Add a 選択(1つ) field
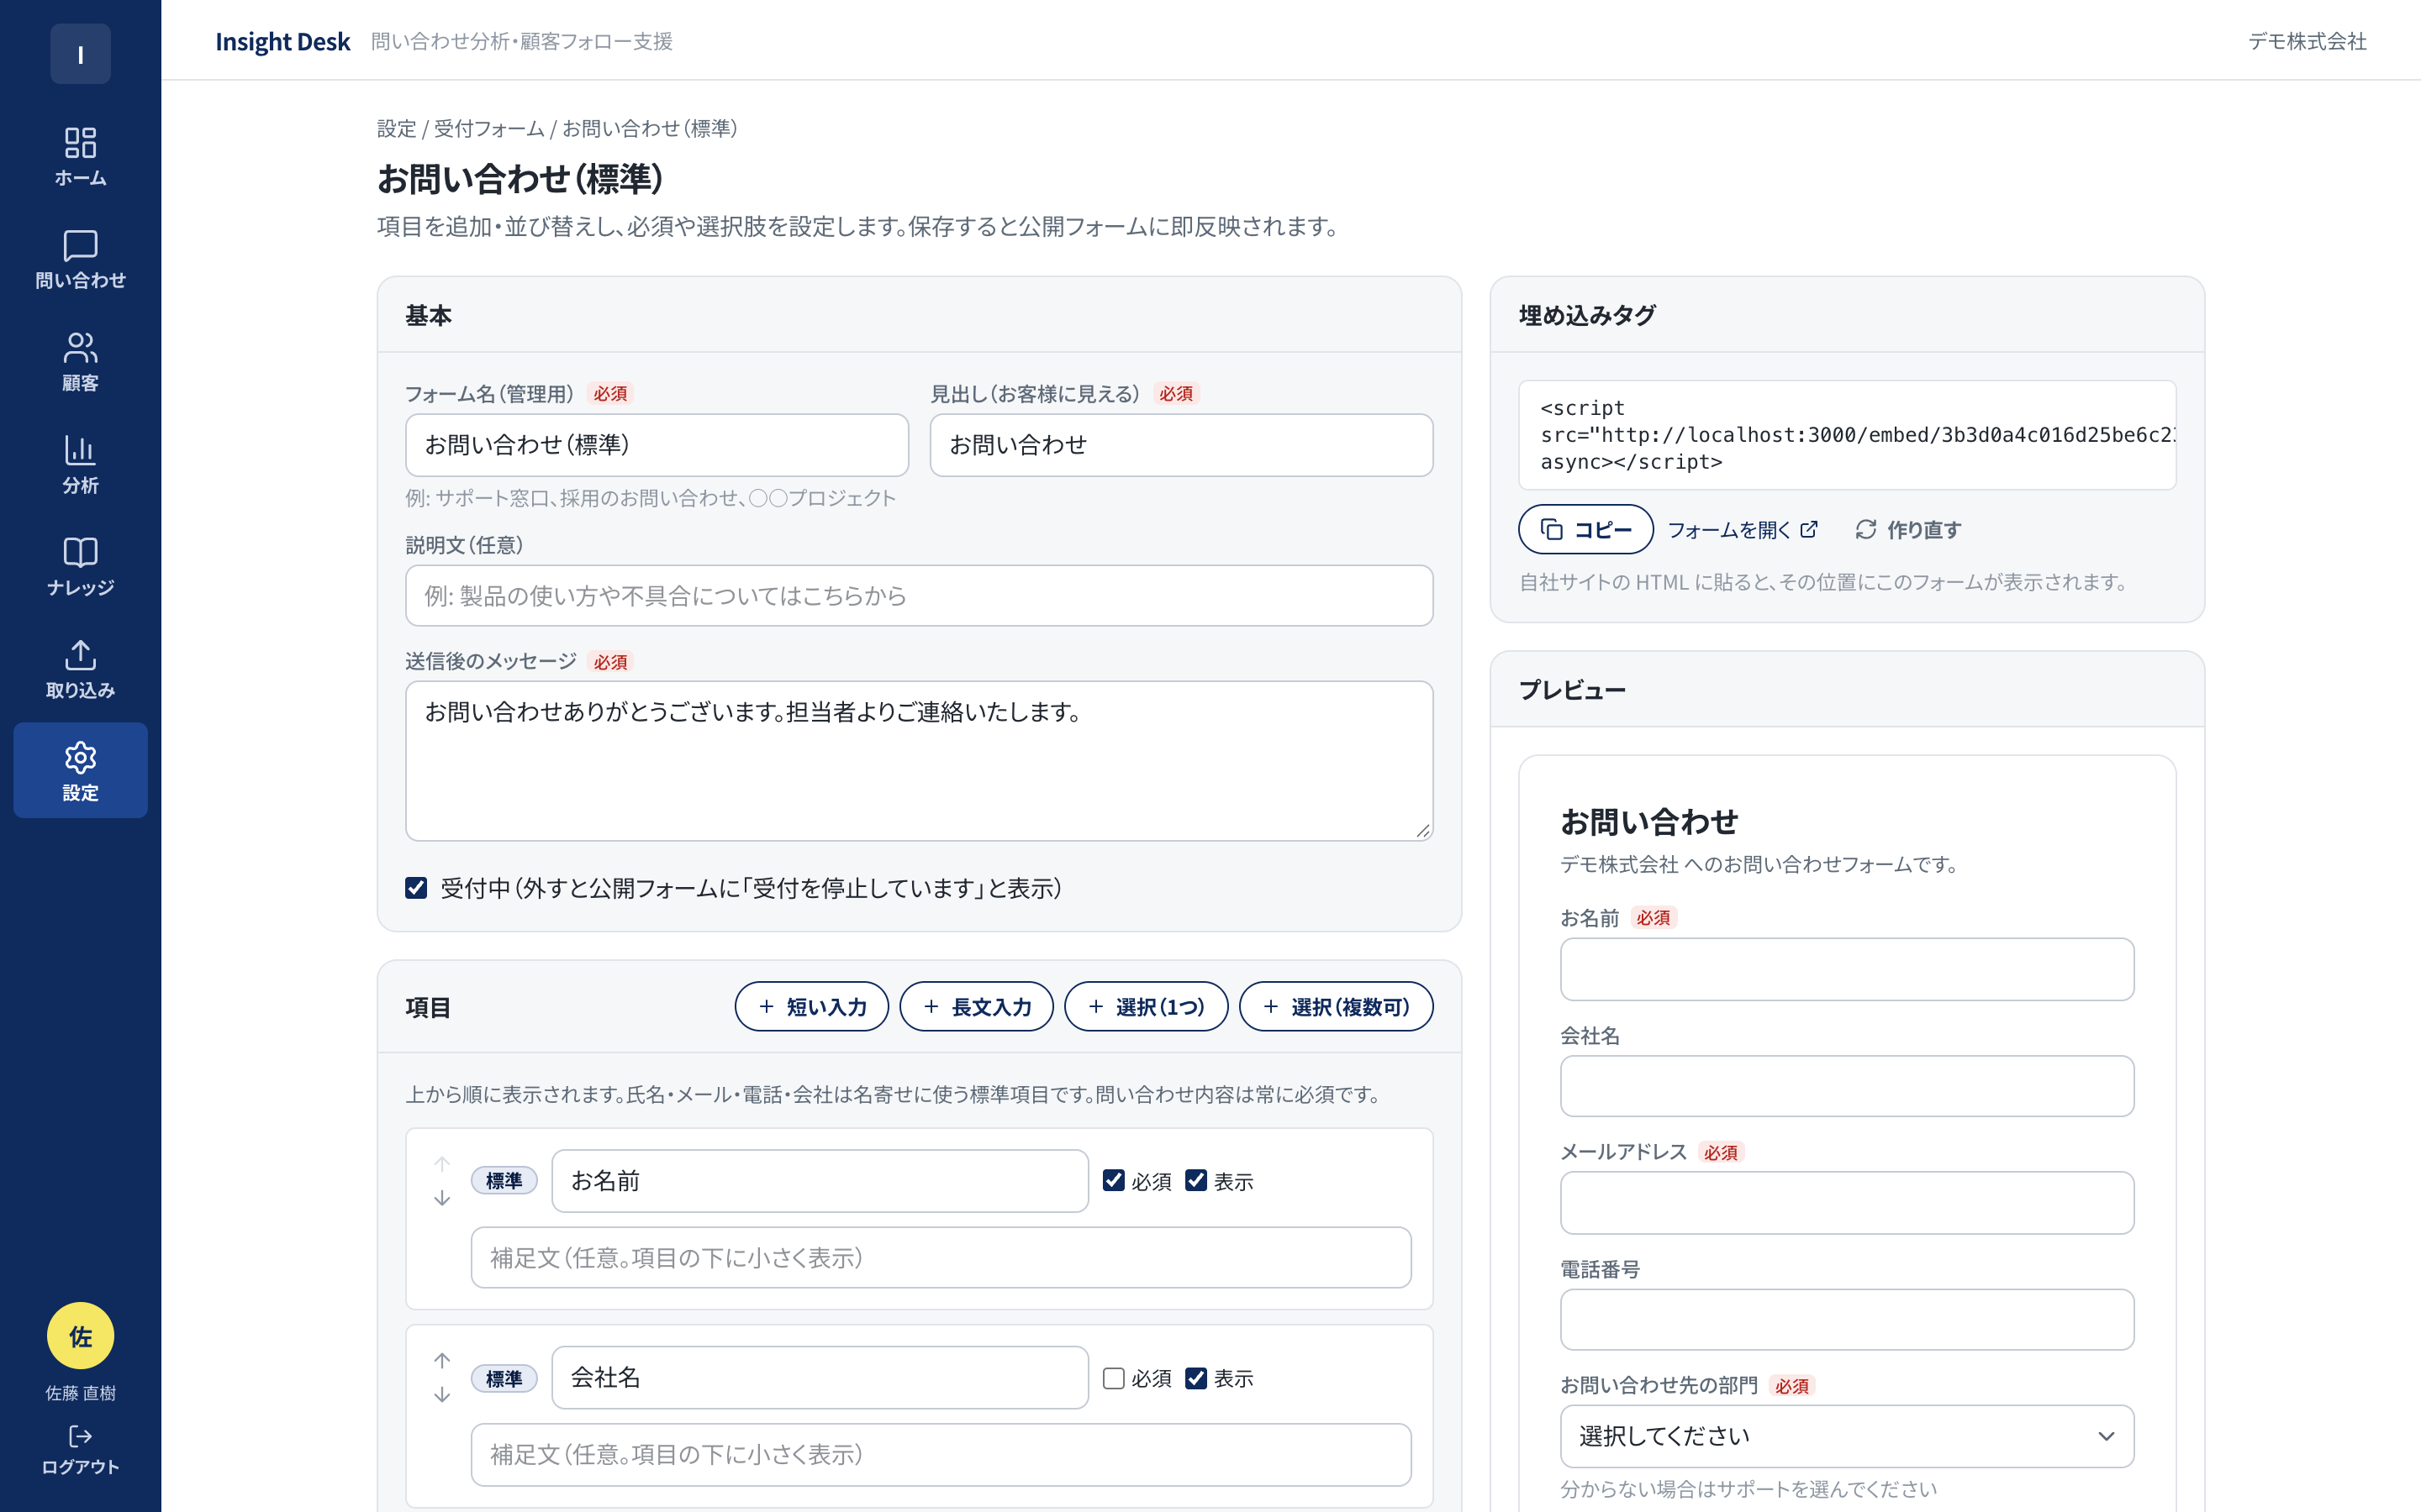2421x1512 pixels. (x=1147, y=1006)
